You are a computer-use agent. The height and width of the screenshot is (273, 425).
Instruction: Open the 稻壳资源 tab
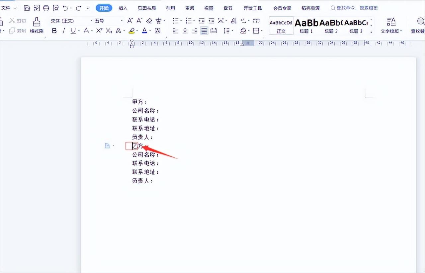[x=310, y=8]
